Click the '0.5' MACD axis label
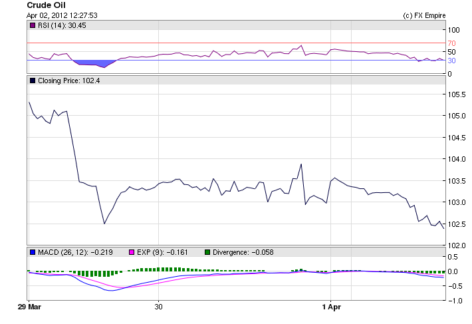 point(453,257)
